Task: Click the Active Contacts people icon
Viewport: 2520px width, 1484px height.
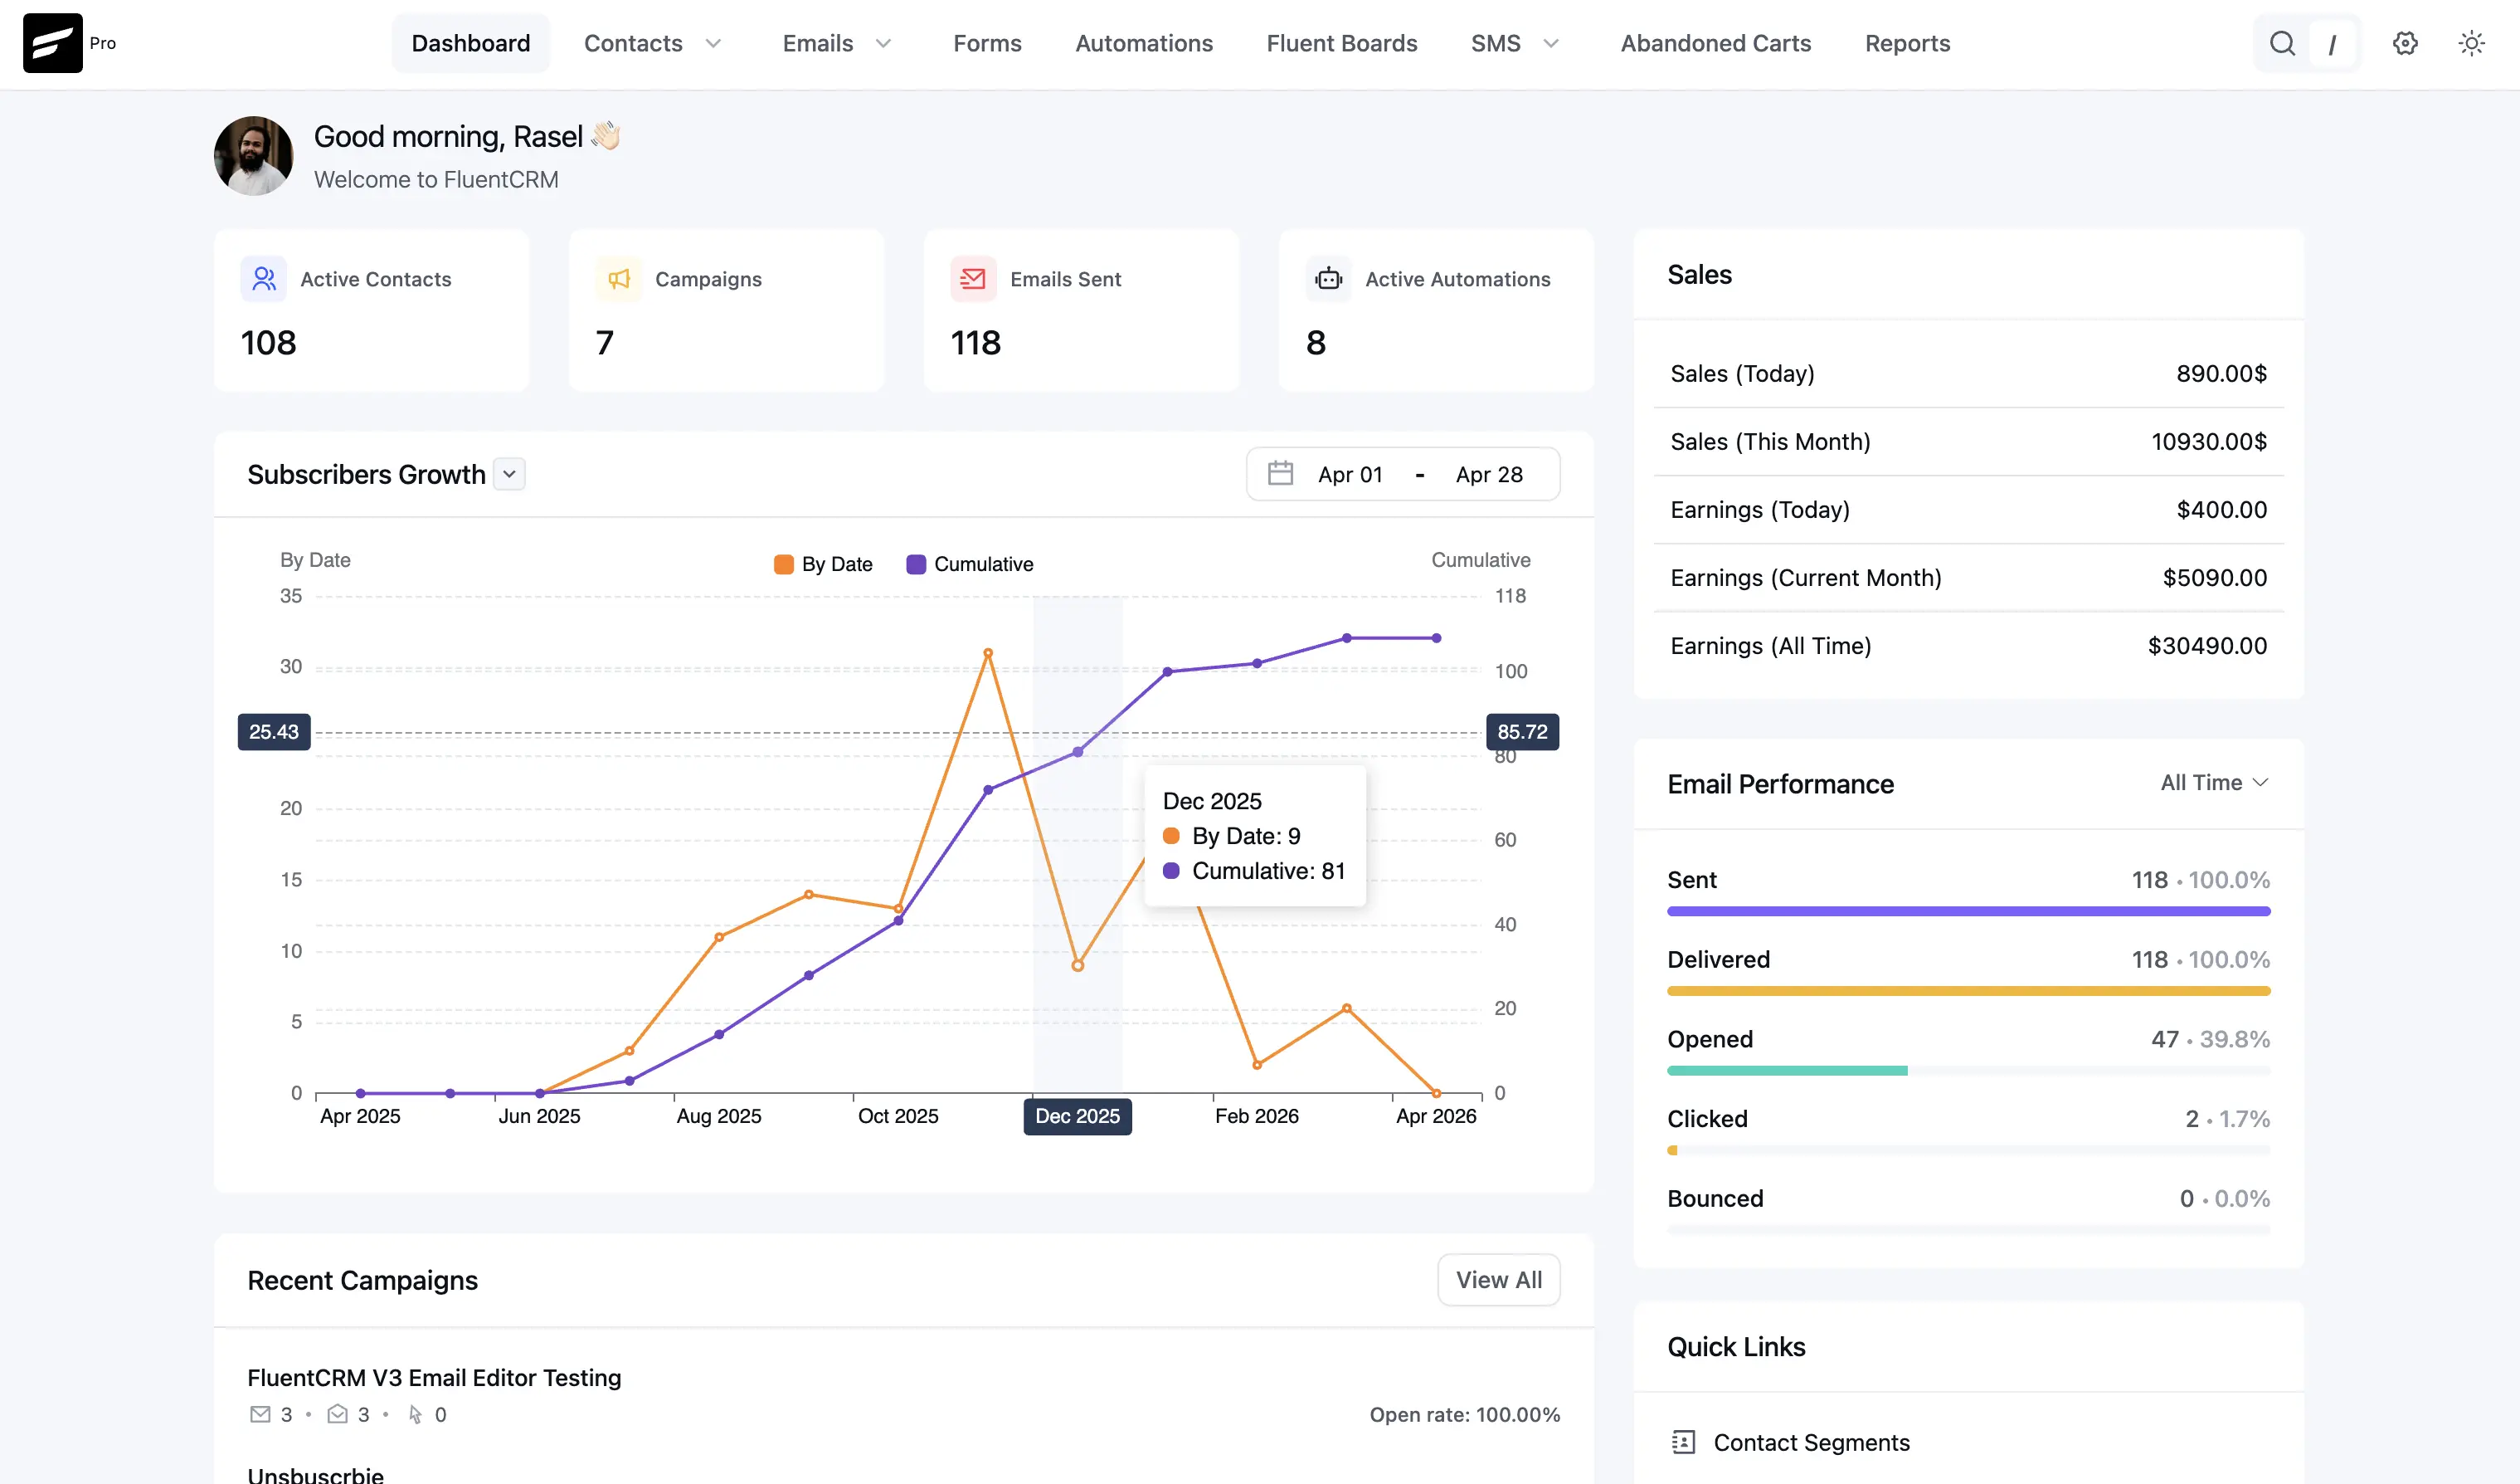Action: coord(264,278)
